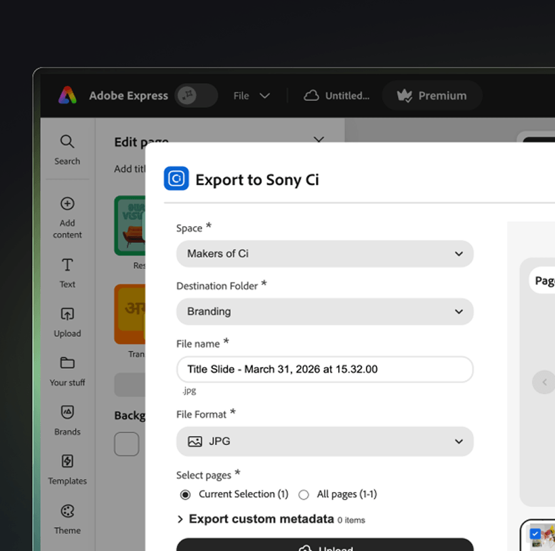
Task: Open Search in the left sidebar
Action: tap(67, 150)
